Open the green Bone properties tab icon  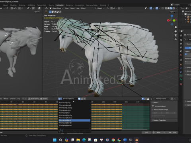click(181, 79)
